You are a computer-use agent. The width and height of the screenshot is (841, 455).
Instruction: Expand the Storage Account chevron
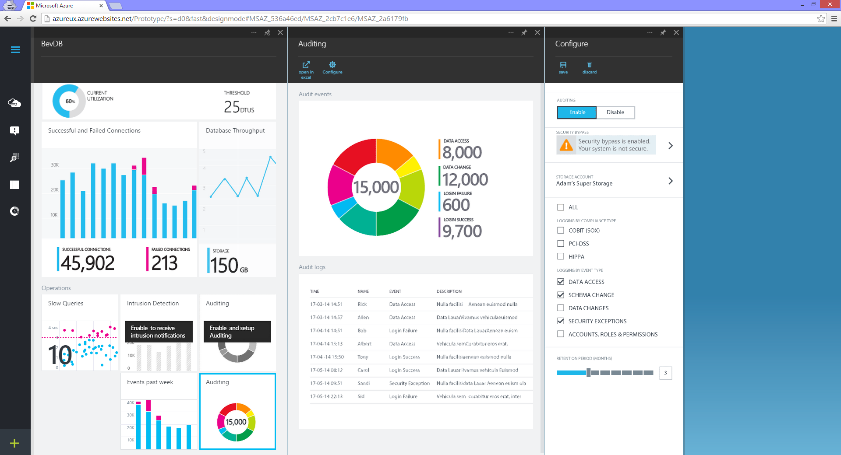tap(671, 181)
